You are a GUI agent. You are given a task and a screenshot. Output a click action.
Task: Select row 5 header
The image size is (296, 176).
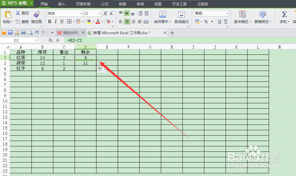(x=5, y=74)
